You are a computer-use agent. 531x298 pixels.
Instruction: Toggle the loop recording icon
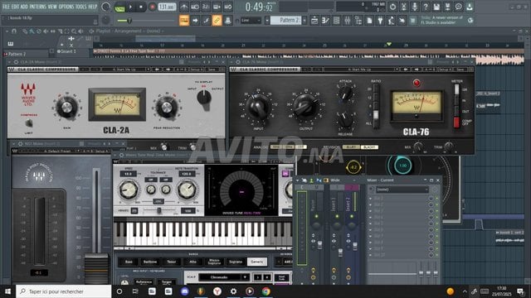[x=228, y=7]
